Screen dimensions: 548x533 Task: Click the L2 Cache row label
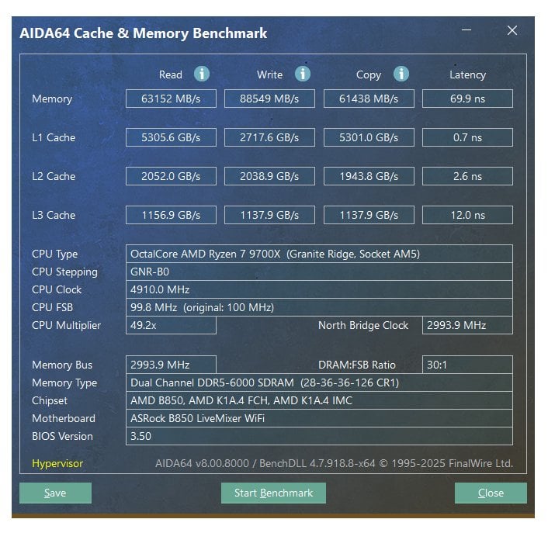click(x=54, y=176)
